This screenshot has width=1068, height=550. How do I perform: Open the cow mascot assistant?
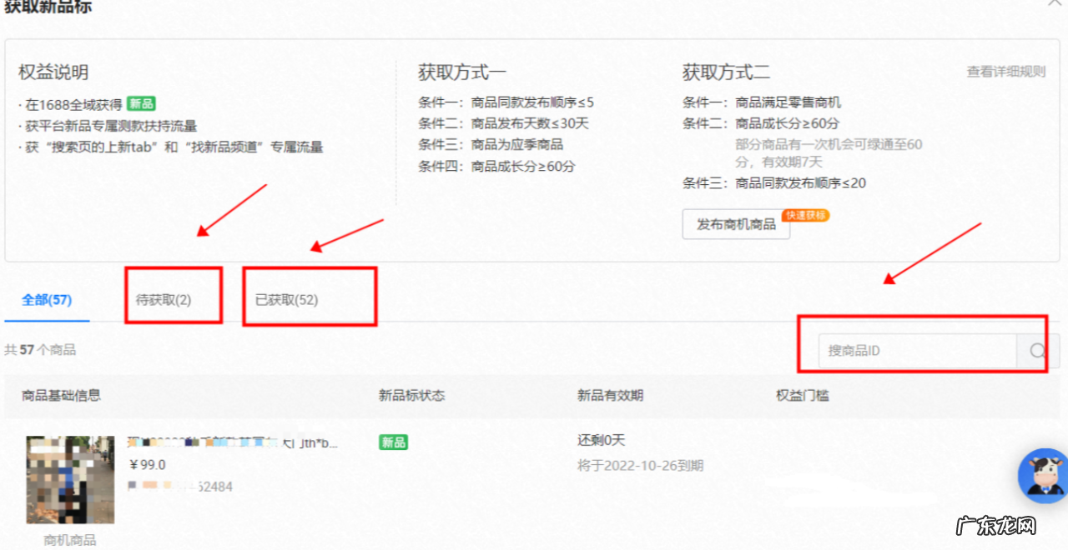[1045, 476]
